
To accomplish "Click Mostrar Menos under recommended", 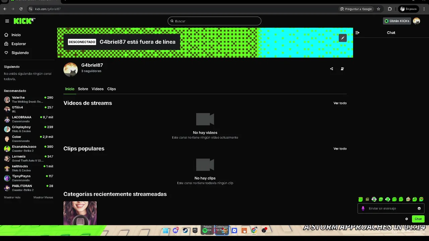I will (43, 197).
